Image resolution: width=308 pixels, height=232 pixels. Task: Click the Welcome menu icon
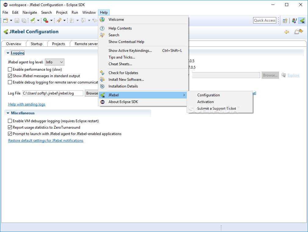tap(102, 20)
